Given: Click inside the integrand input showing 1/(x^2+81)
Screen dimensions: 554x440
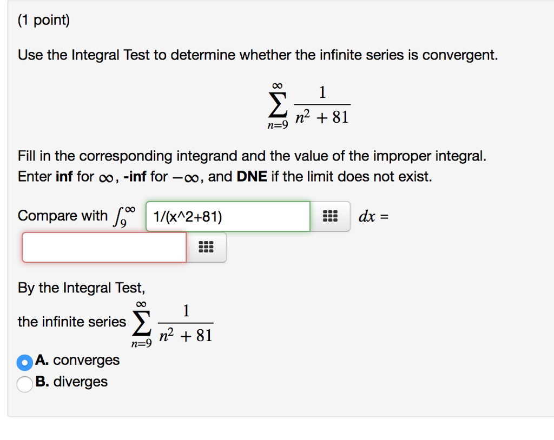Looking at the screenshot, I should pos(227,216).
